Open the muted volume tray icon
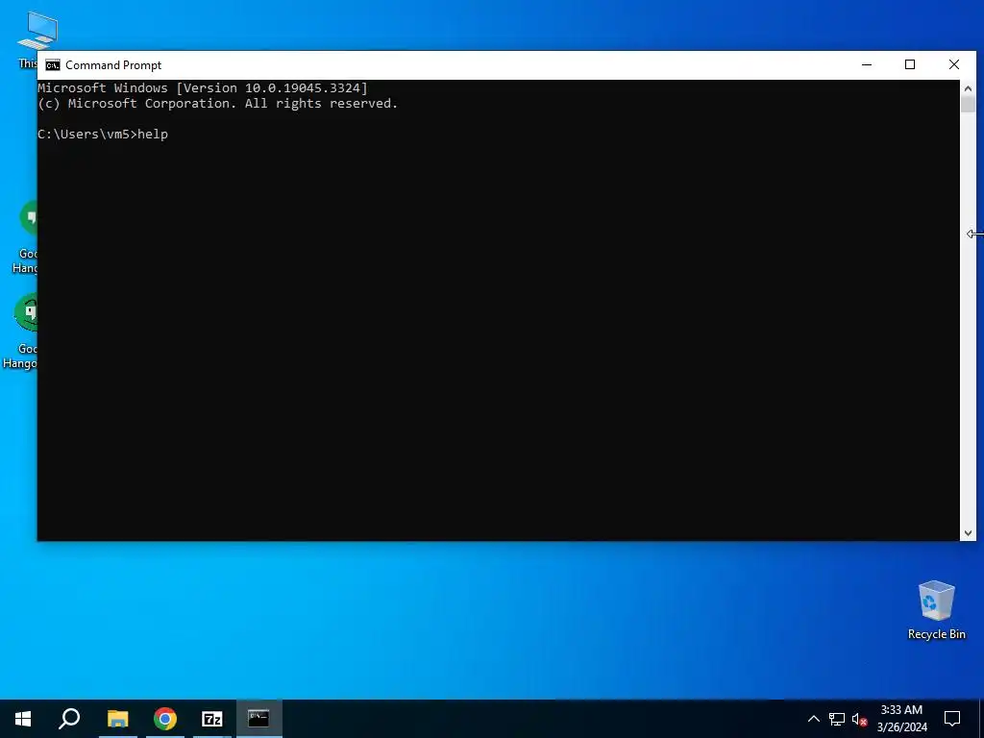 coord(859,719)
